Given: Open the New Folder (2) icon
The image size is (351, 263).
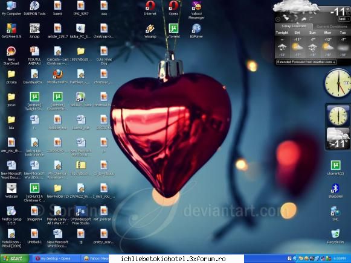Looking at the screenshot, I should pyautogui.click(x=57, y=191).
